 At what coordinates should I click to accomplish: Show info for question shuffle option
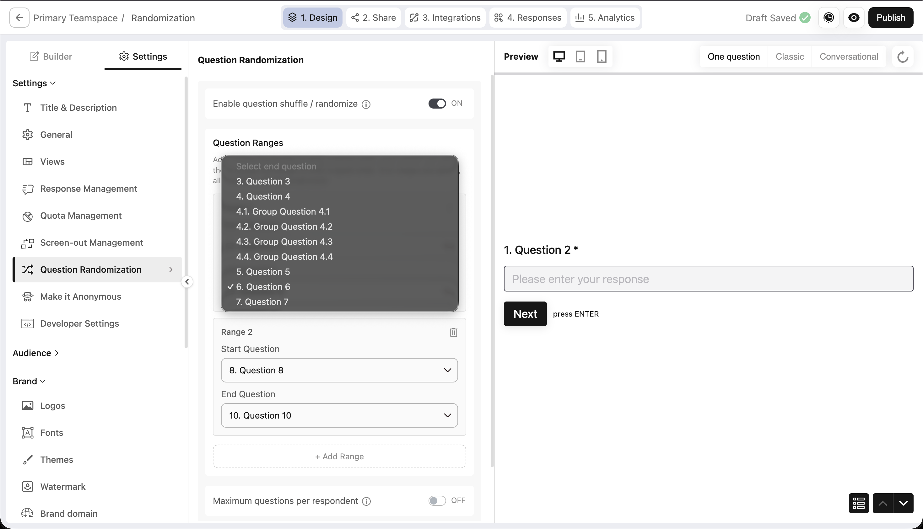click(x=366, y=104)
